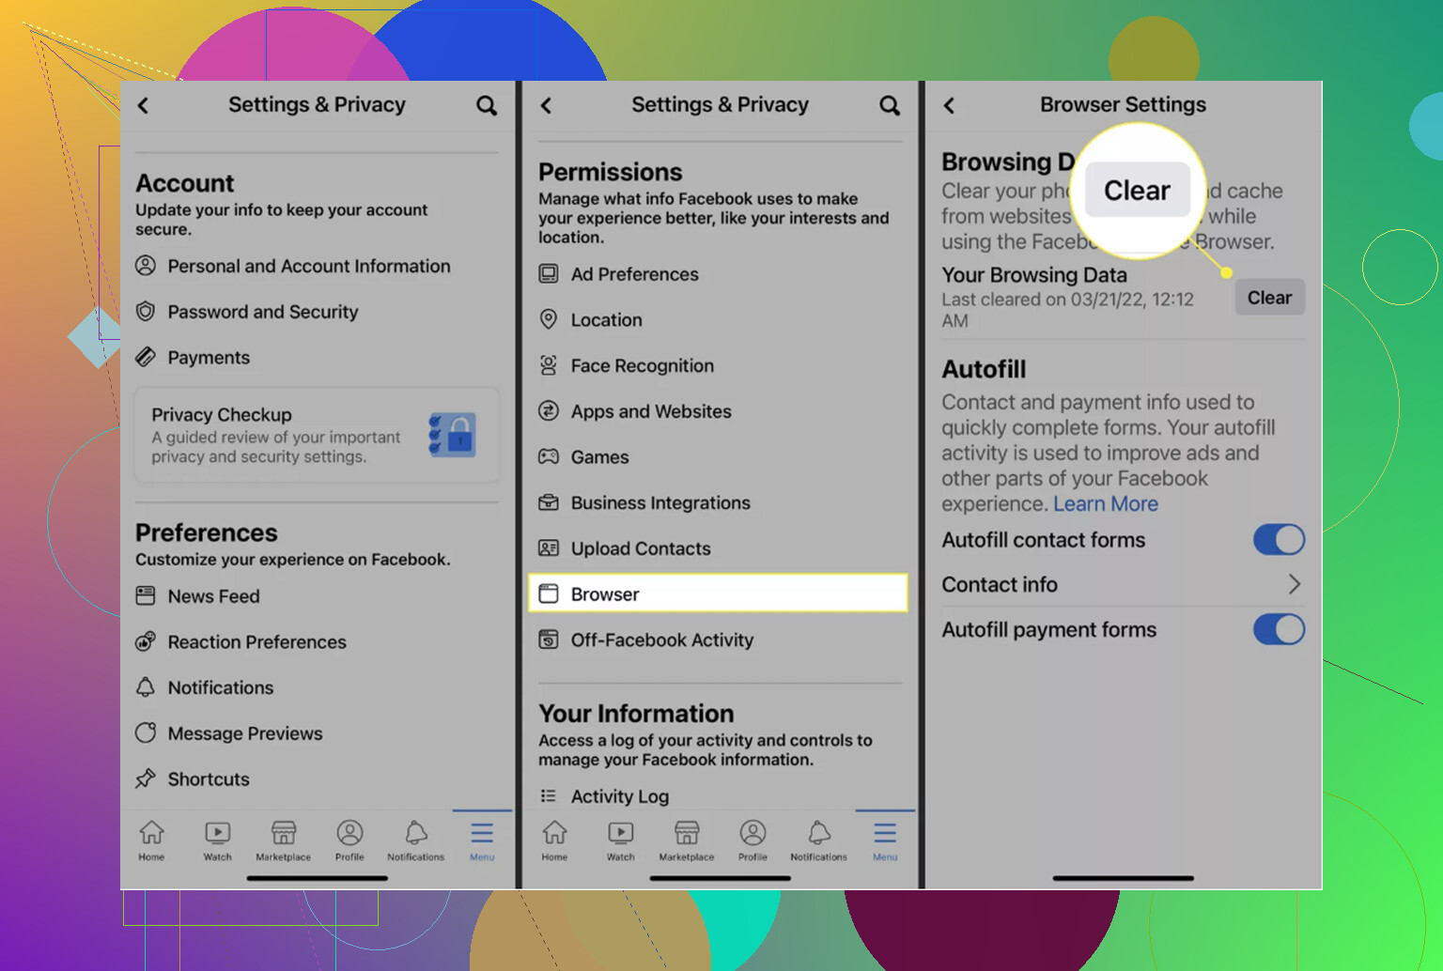Tap the Privacy Checkup lock illustration
1443x971 pixels.
tap(453, 435)
